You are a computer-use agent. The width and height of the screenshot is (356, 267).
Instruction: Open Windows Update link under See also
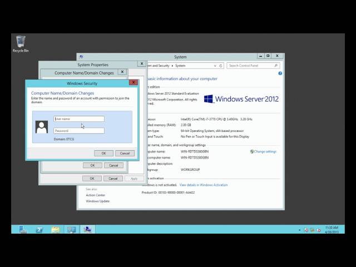(x=98, y=201)
